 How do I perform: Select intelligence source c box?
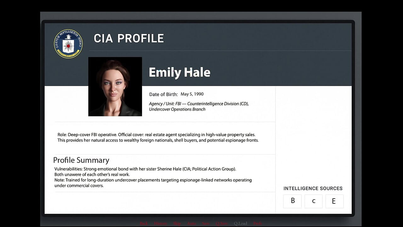pos(314,201)
